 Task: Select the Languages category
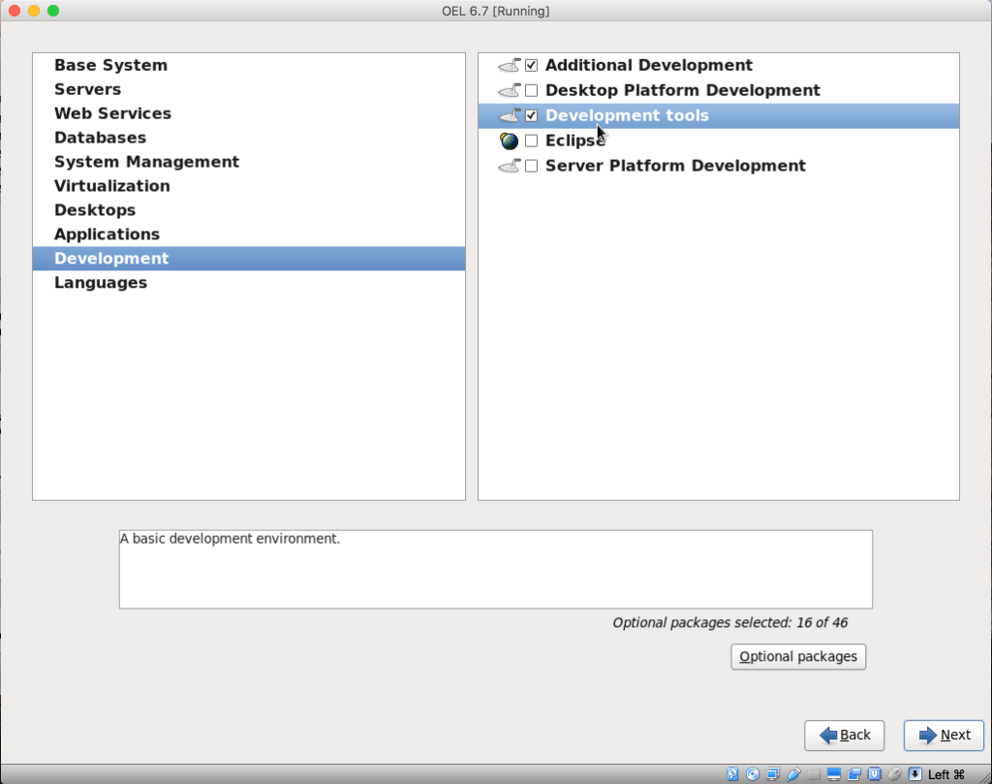point(249,283)
